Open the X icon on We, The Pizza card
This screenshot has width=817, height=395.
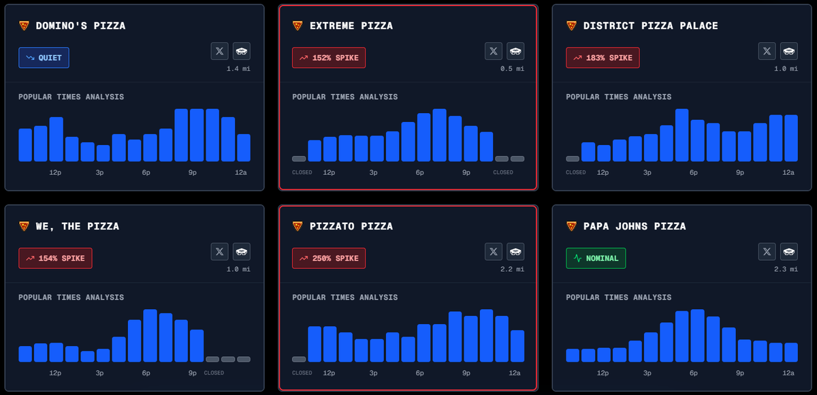click(x=219, y=251)
